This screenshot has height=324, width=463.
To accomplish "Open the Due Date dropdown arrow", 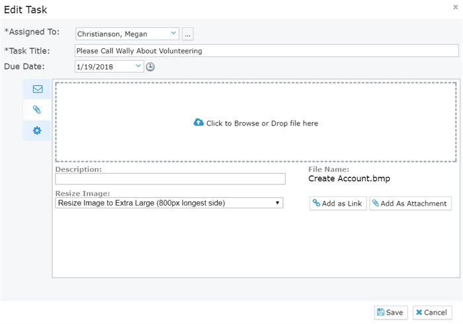I will (x=138, y=66).
